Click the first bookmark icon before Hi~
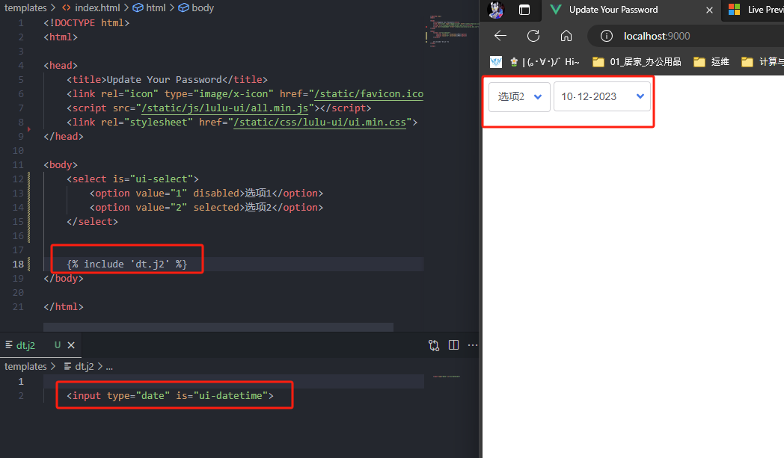Image resolution: width=784 pixels, height=458 pixels. click(x=495, y=62)
